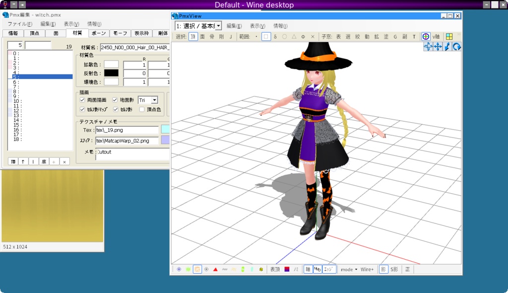Screen dimensions: 508x293
Task: Click the black 反射色 color swatch
Action: point(110,73)
